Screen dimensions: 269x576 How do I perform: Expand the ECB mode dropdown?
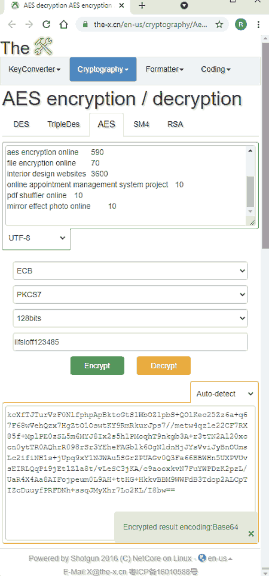coord(130,271)
